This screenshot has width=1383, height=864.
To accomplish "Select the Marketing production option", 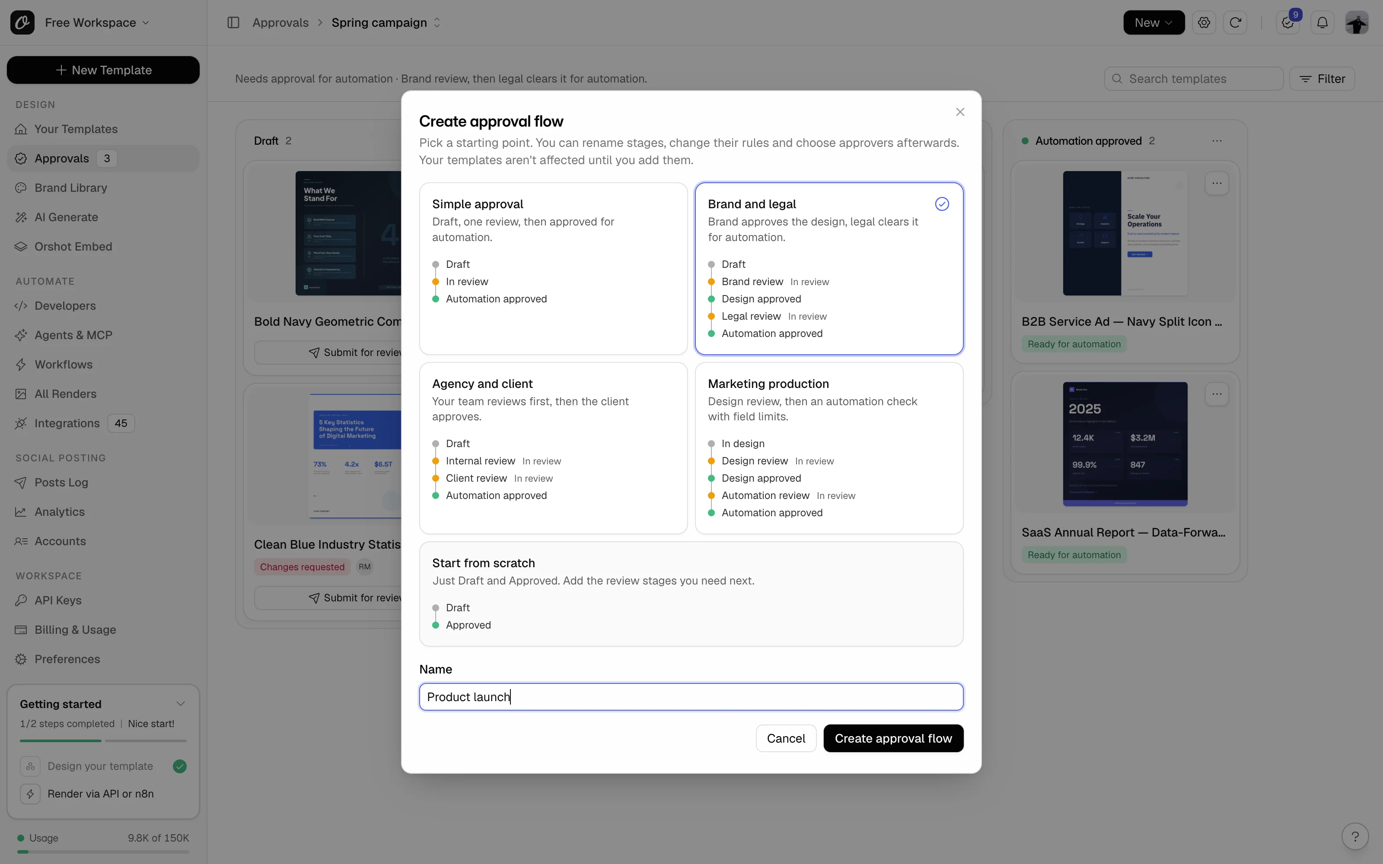I will [x=829, y=448].
